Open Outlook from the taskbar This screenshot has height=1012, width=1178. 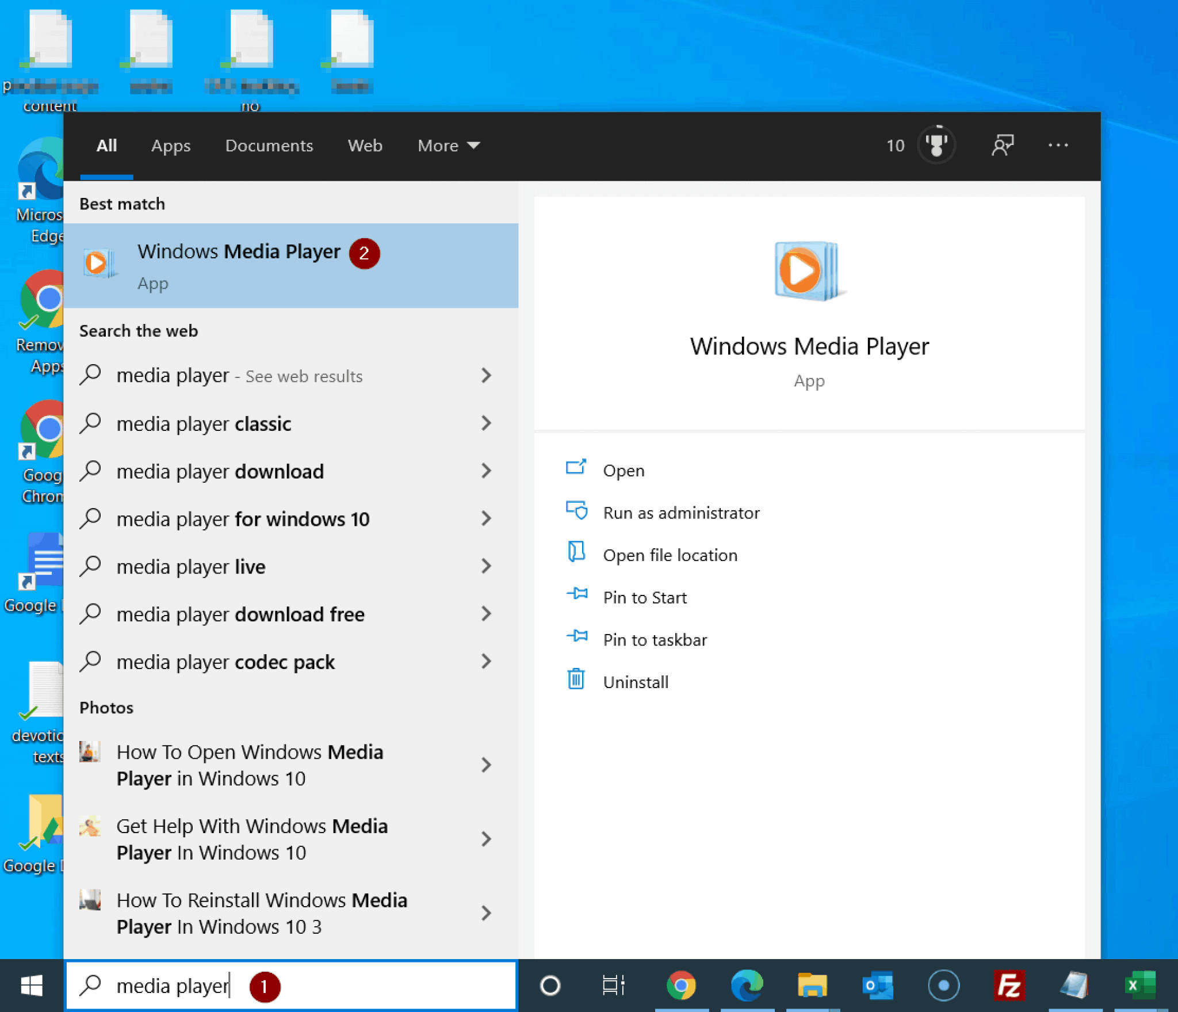(877, 986)
